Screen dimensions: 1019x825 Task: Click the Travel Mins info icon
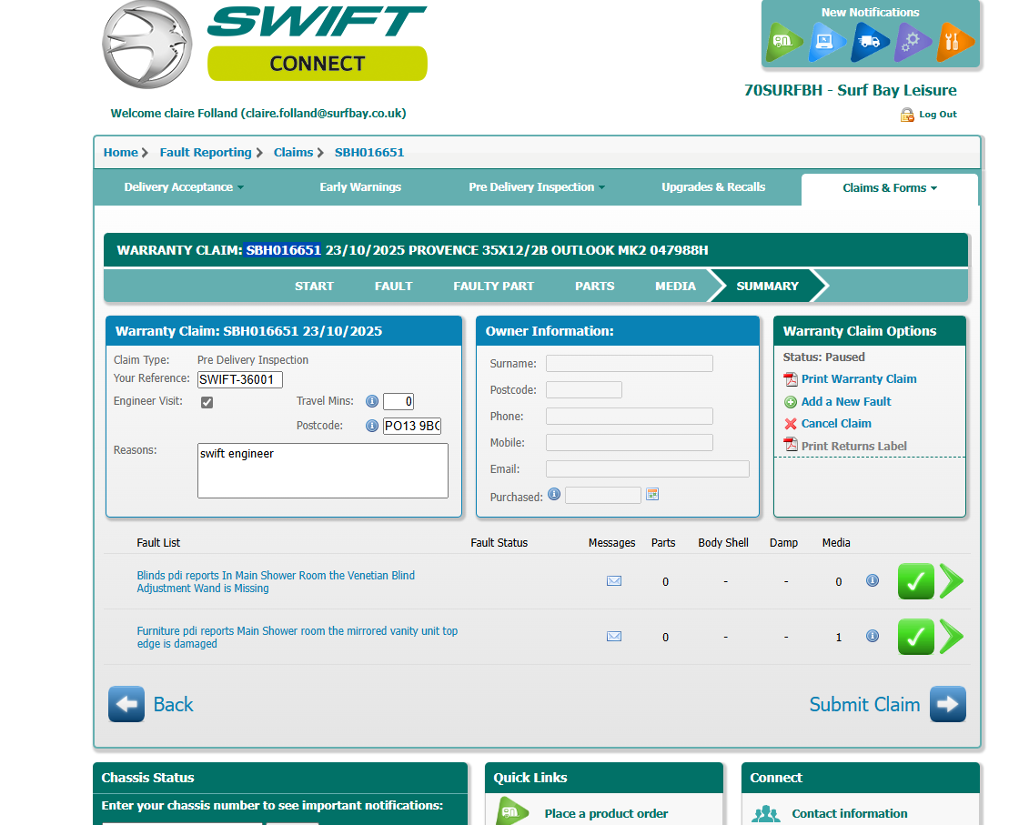click(x=372, y=401)
